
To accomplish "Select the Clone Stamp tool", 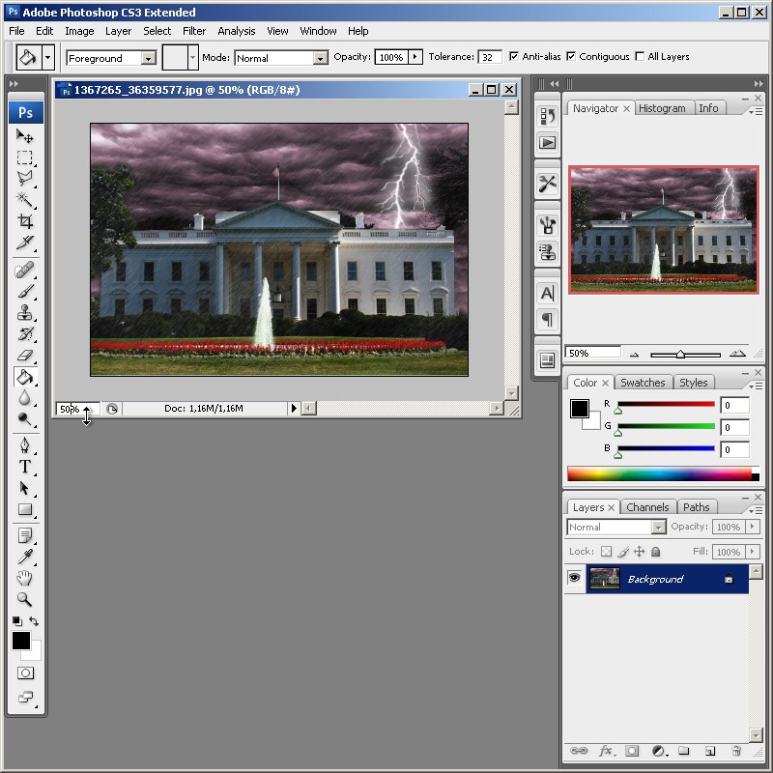I will [x=25, y=312].
